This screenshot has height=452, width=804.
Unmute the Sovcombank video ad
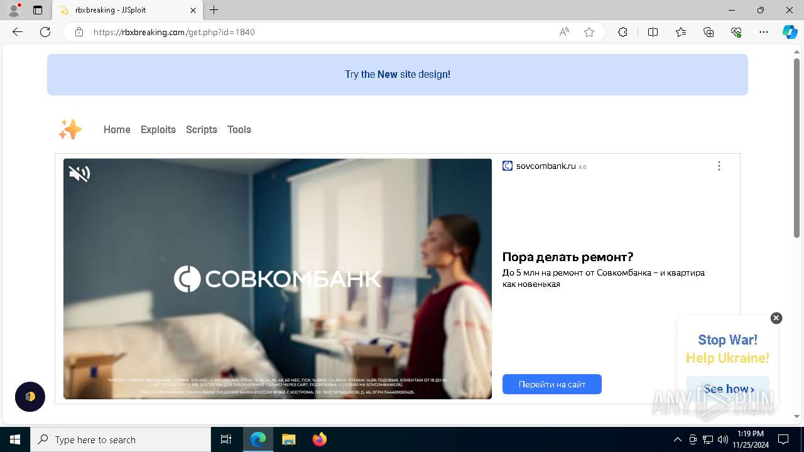click(x=79, y=174)
